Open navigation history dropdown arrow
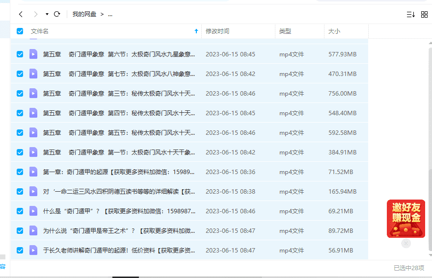 (x=47, y=14)
